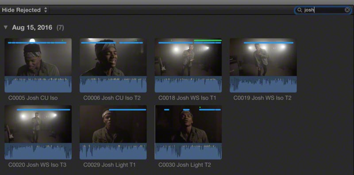354x175 pixels.
Task: Click the audio waveform of C0005 Josh CU Iso
Action: tap(38, 84)
